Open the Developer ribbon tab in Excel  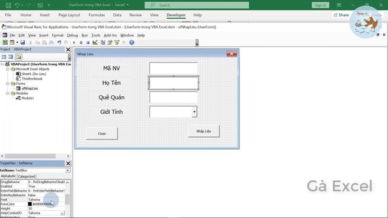click(x=176, y=15)
